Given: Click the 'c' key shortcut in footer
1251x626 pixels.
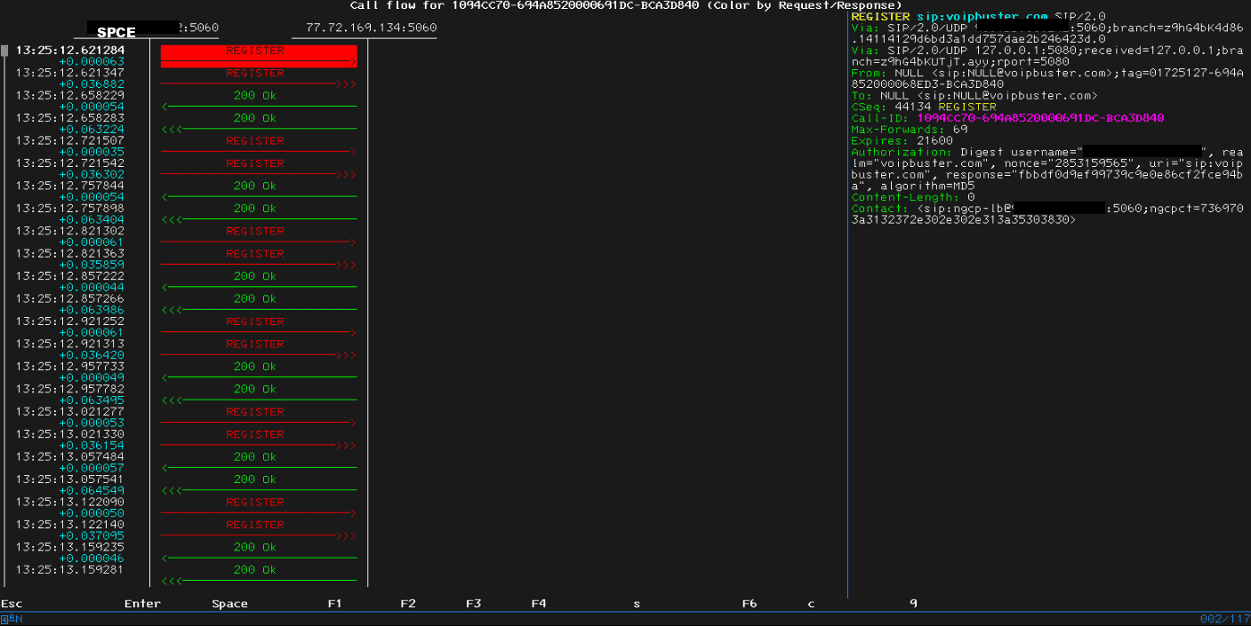Looking at the screenshot, I should coord(811,604).
